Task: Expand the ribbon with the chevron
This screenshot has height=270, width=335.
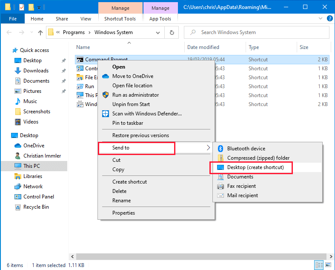Action: (320, 18)
